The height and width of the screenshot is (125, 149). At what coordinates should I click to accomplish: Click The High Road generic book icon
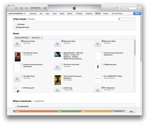coord(17,79)
